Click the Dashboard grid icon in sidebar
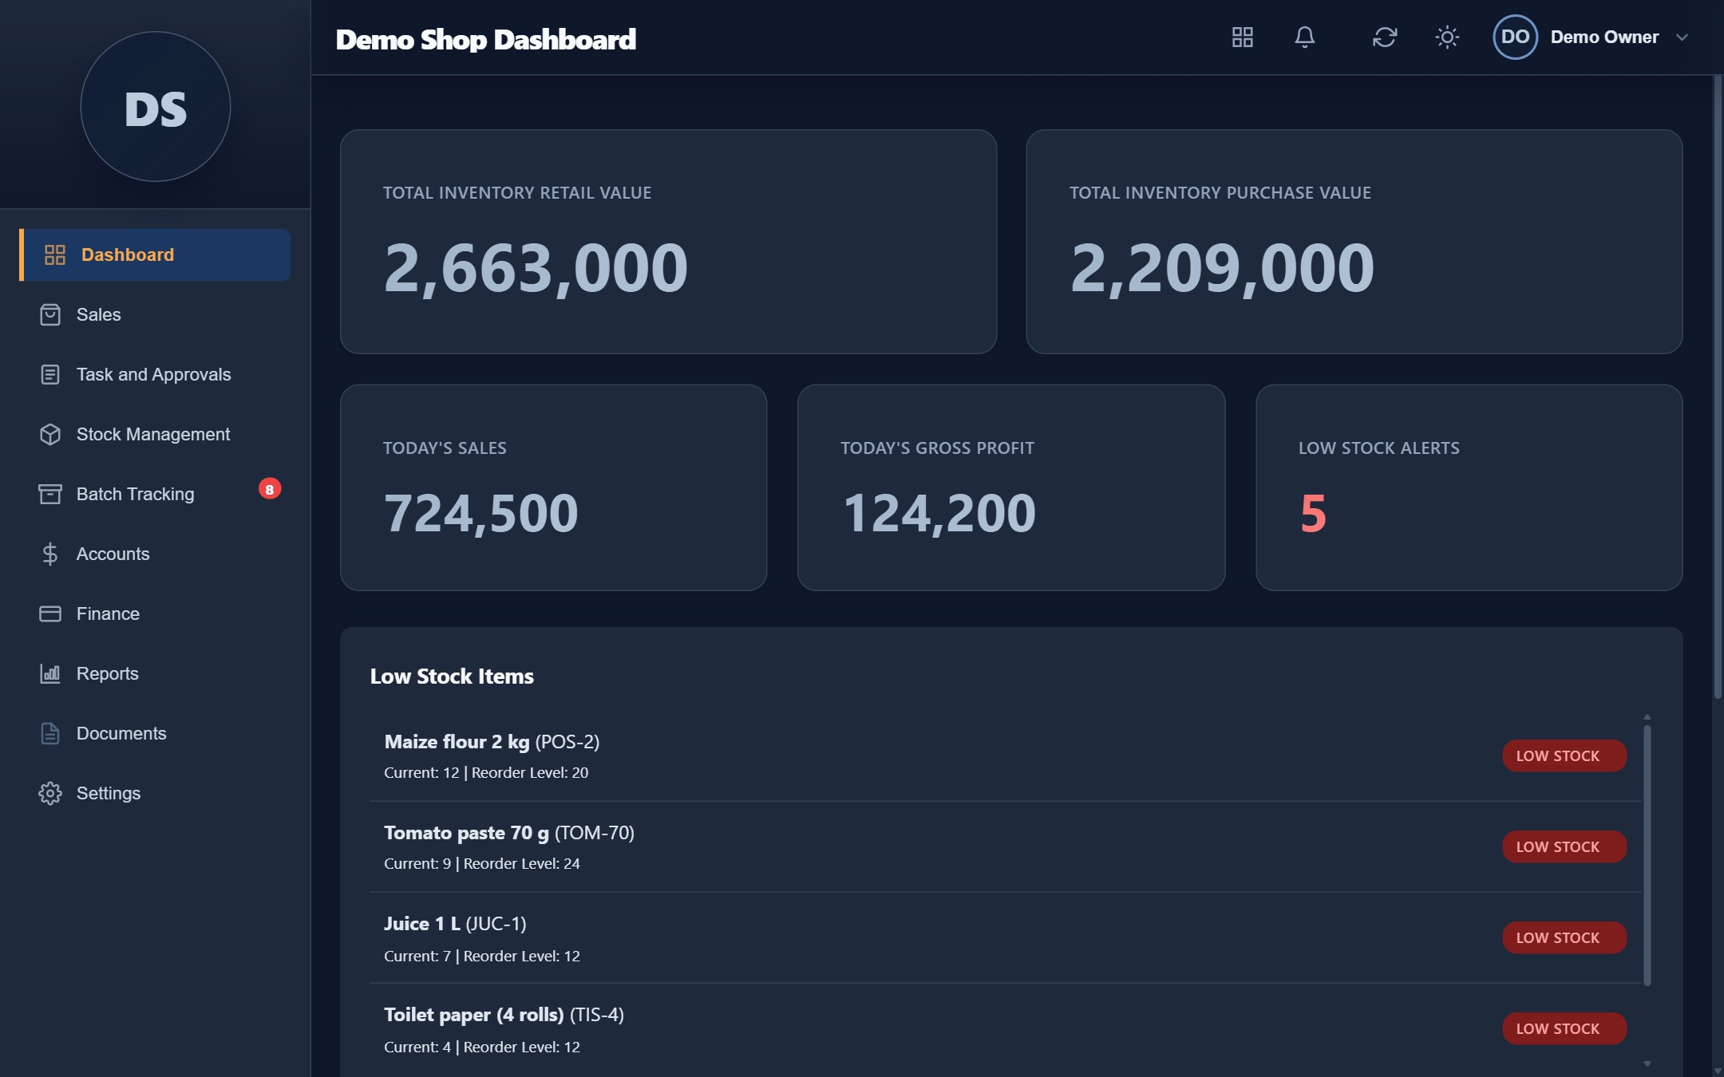Screen dimensions: 1724x1077 coord(55,255)
